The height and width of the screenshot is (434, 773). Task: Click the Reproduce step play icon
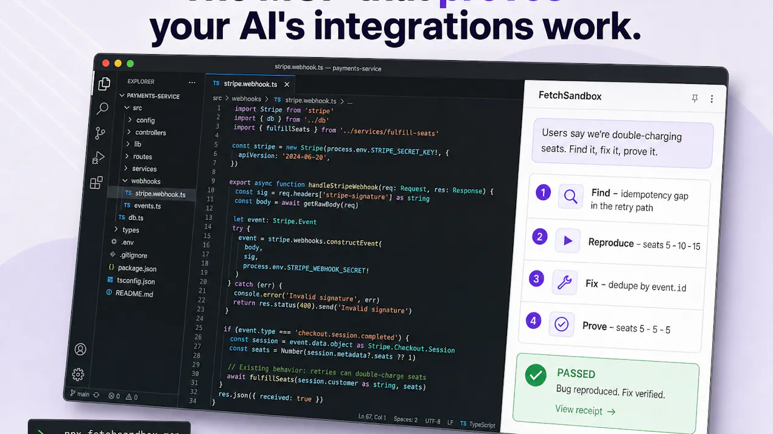coord(568,241)
